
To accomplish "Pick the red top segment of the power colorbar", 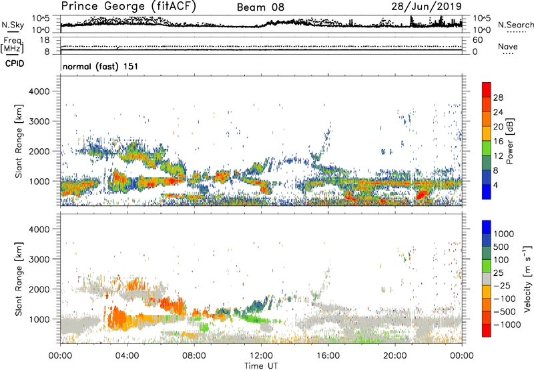I will (x=487, y=89).
